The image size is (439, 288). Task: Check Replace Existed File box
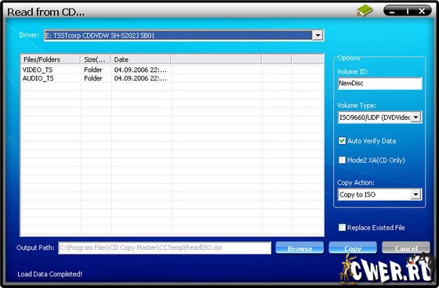pos(342,227)
